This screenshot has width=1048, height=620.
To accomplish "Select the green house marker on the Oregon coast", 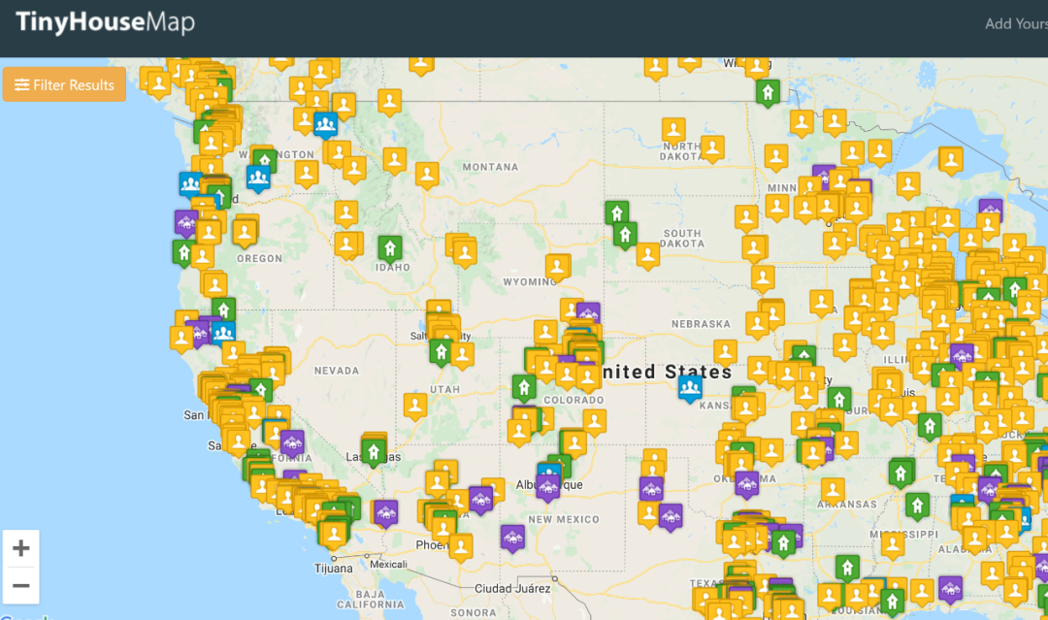I will 183,253.
